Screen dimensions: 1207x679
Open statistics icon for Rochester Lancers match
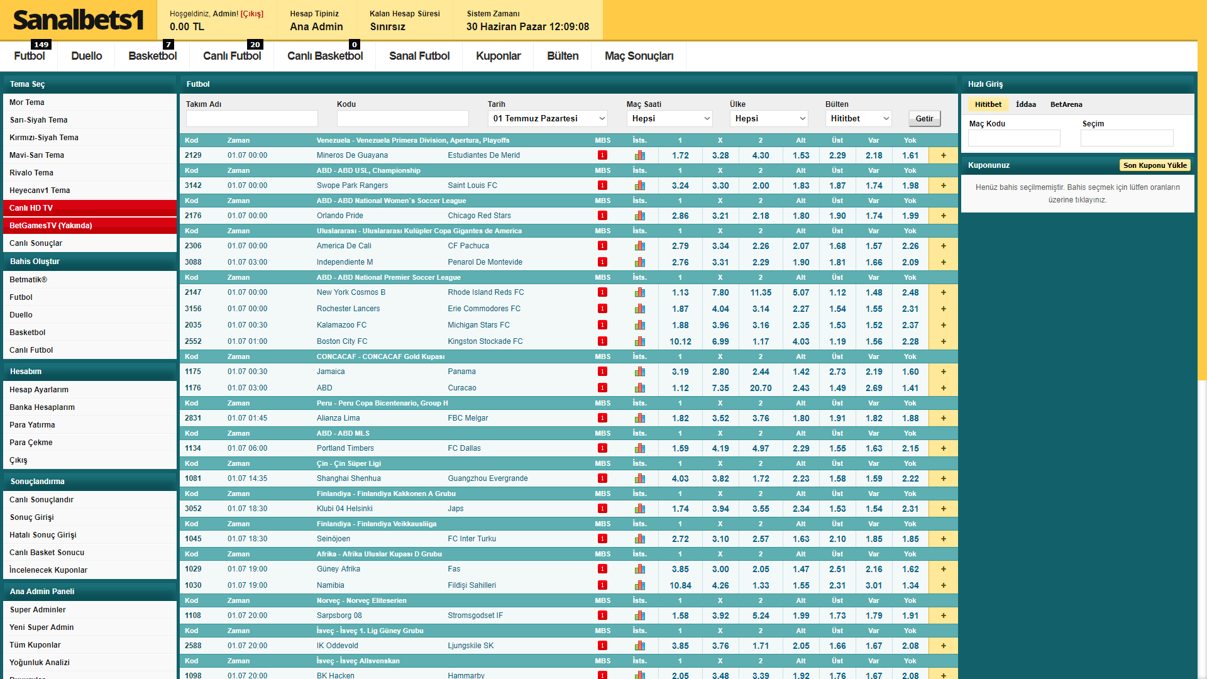click(x=640, y=309)
